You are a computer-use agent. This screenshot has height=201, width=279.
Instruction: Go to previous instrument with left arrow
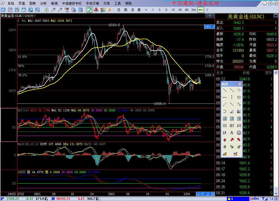[207, 16]
